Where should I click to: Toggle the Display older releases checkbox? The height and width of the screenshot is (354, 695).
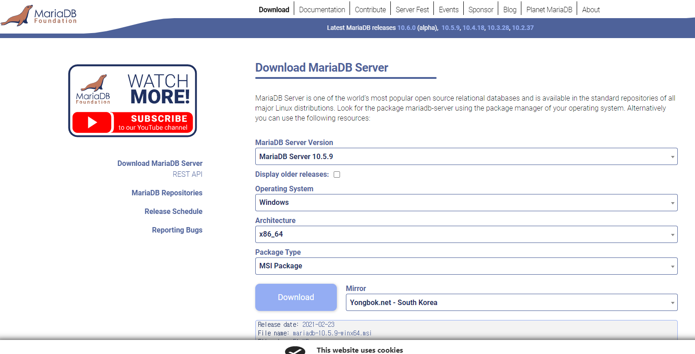337,175
